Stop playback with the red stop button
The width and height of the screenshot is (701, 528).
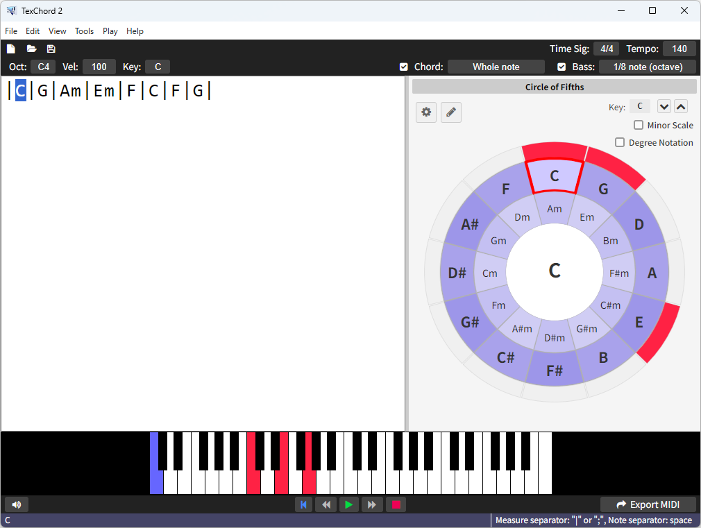coord(396,504)
